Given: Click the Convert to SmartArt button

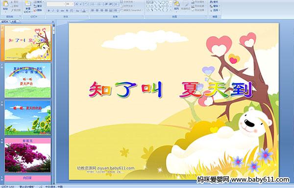Looking at the screenshot, I should [132, 10].
